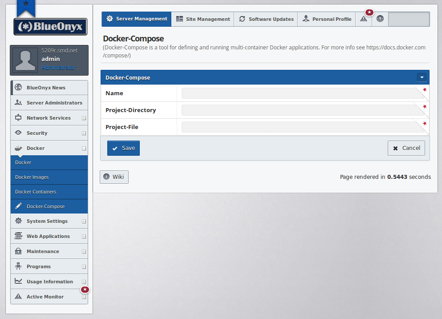
Task: Click the BlueOnyx News globe icon
Action: [x=18, y=87]
